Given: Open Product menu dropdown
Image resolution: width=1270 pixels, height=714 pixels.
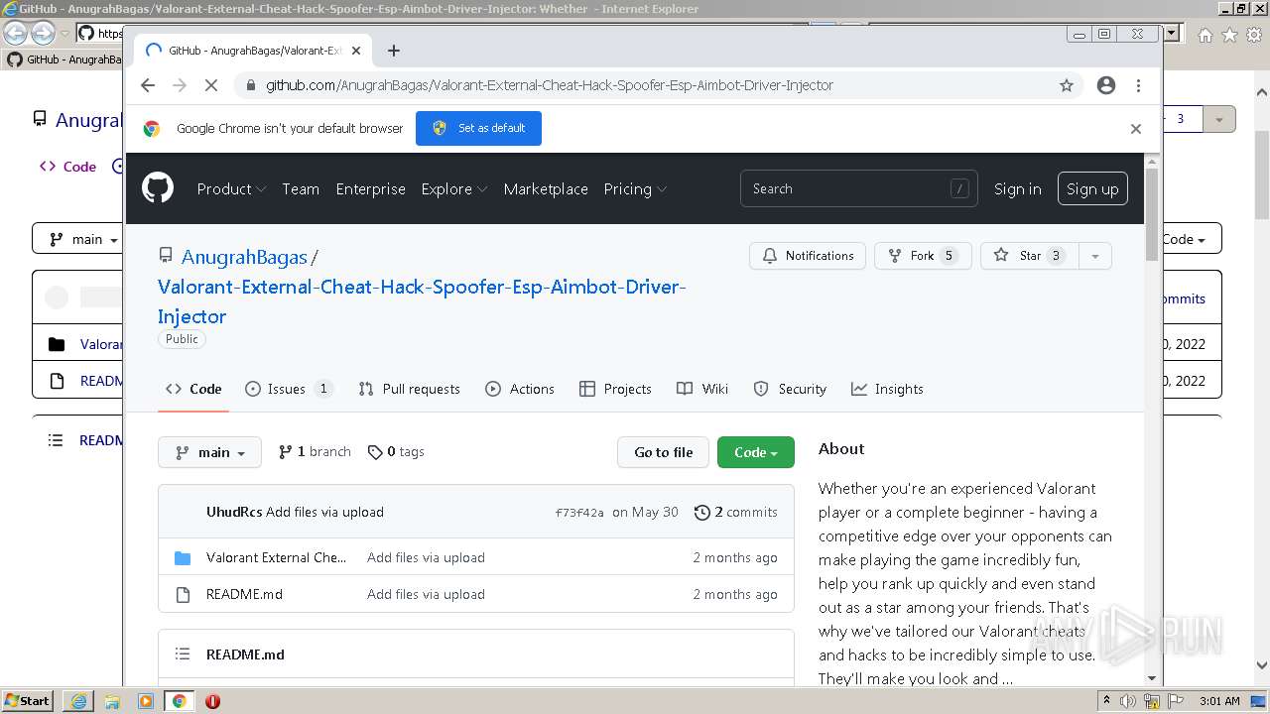Looking at the screenshot, I should point(231,188).
